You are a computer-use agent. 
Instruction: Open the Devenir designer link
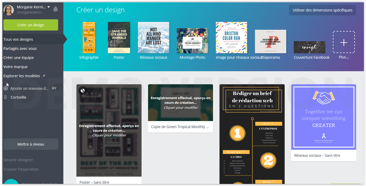click(18, 160)
